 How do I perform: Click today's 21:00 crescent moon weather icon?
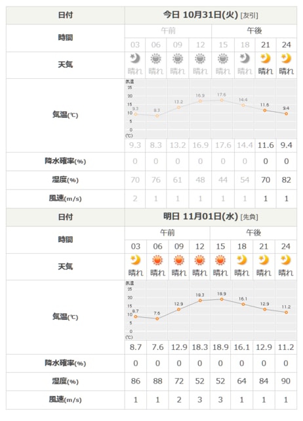pos(265,59)
